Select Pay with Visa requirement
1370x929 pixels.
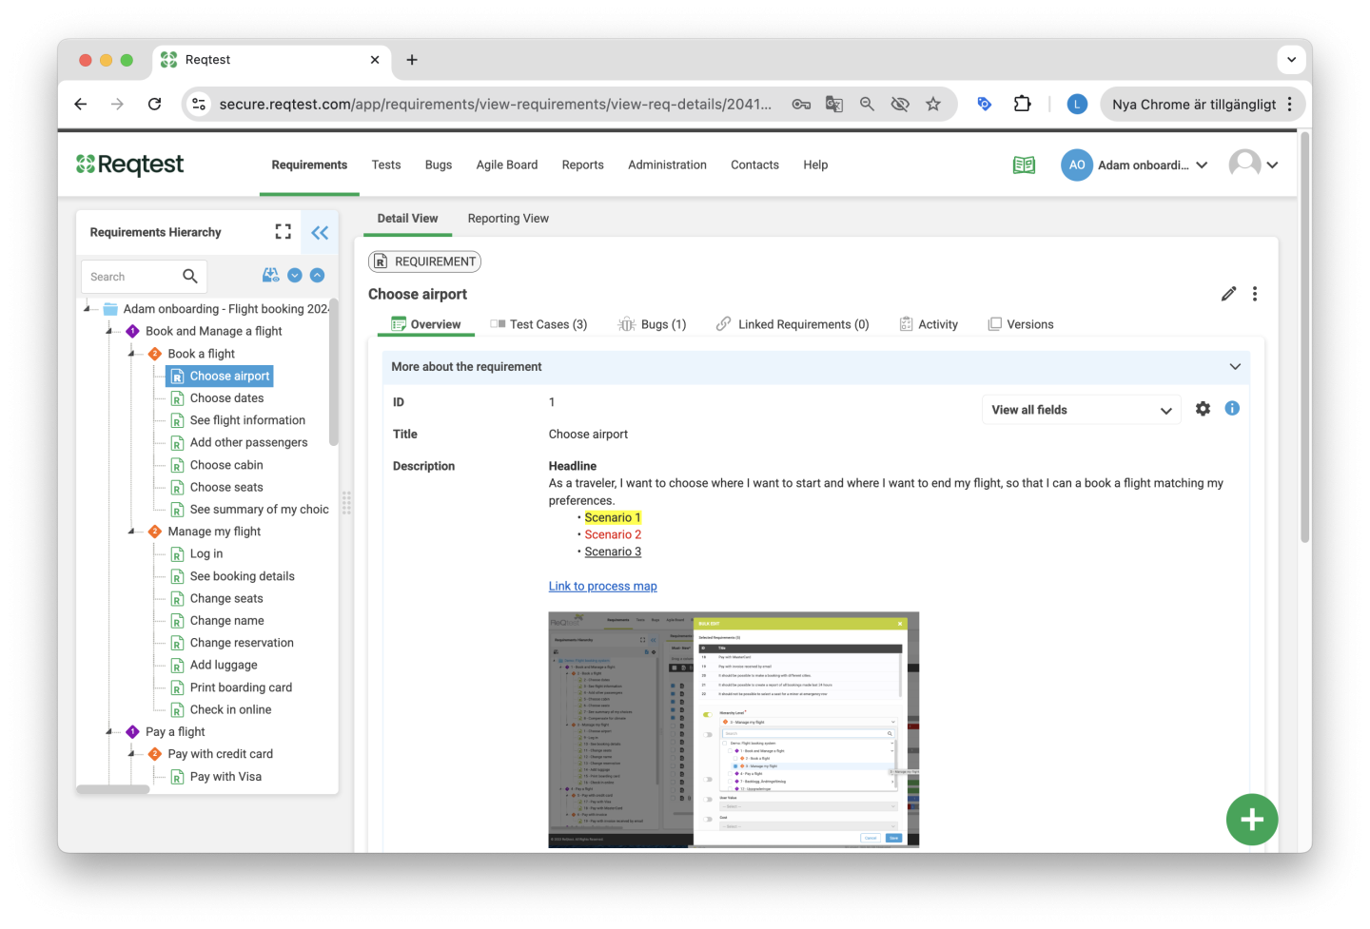click(225, 777)
